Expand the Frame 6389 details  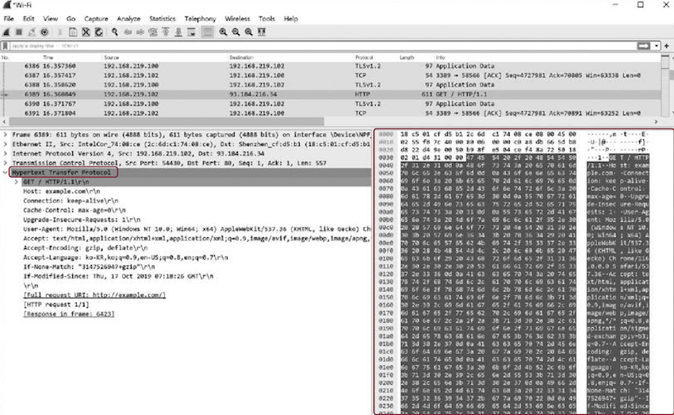[6, 135]
